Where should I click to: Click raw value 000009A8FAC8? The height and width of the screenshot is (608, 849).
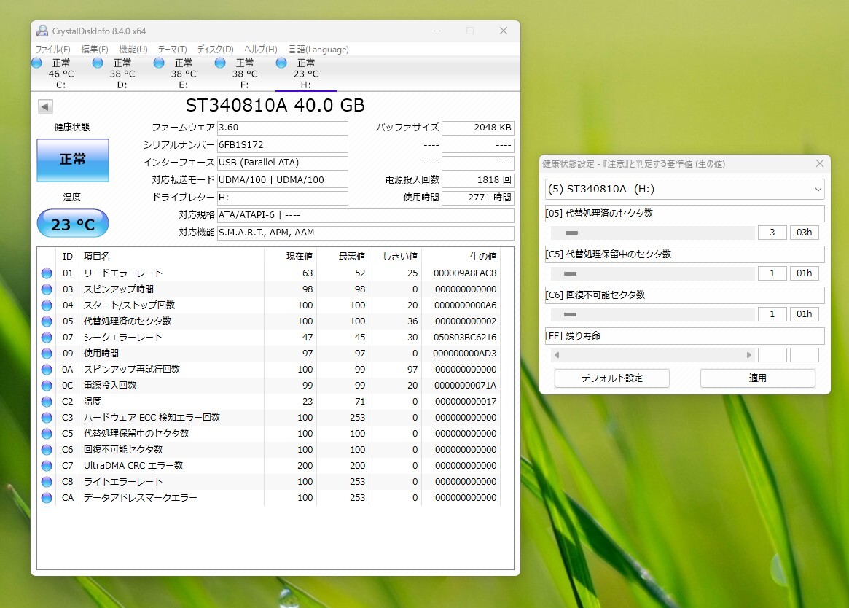464,273
